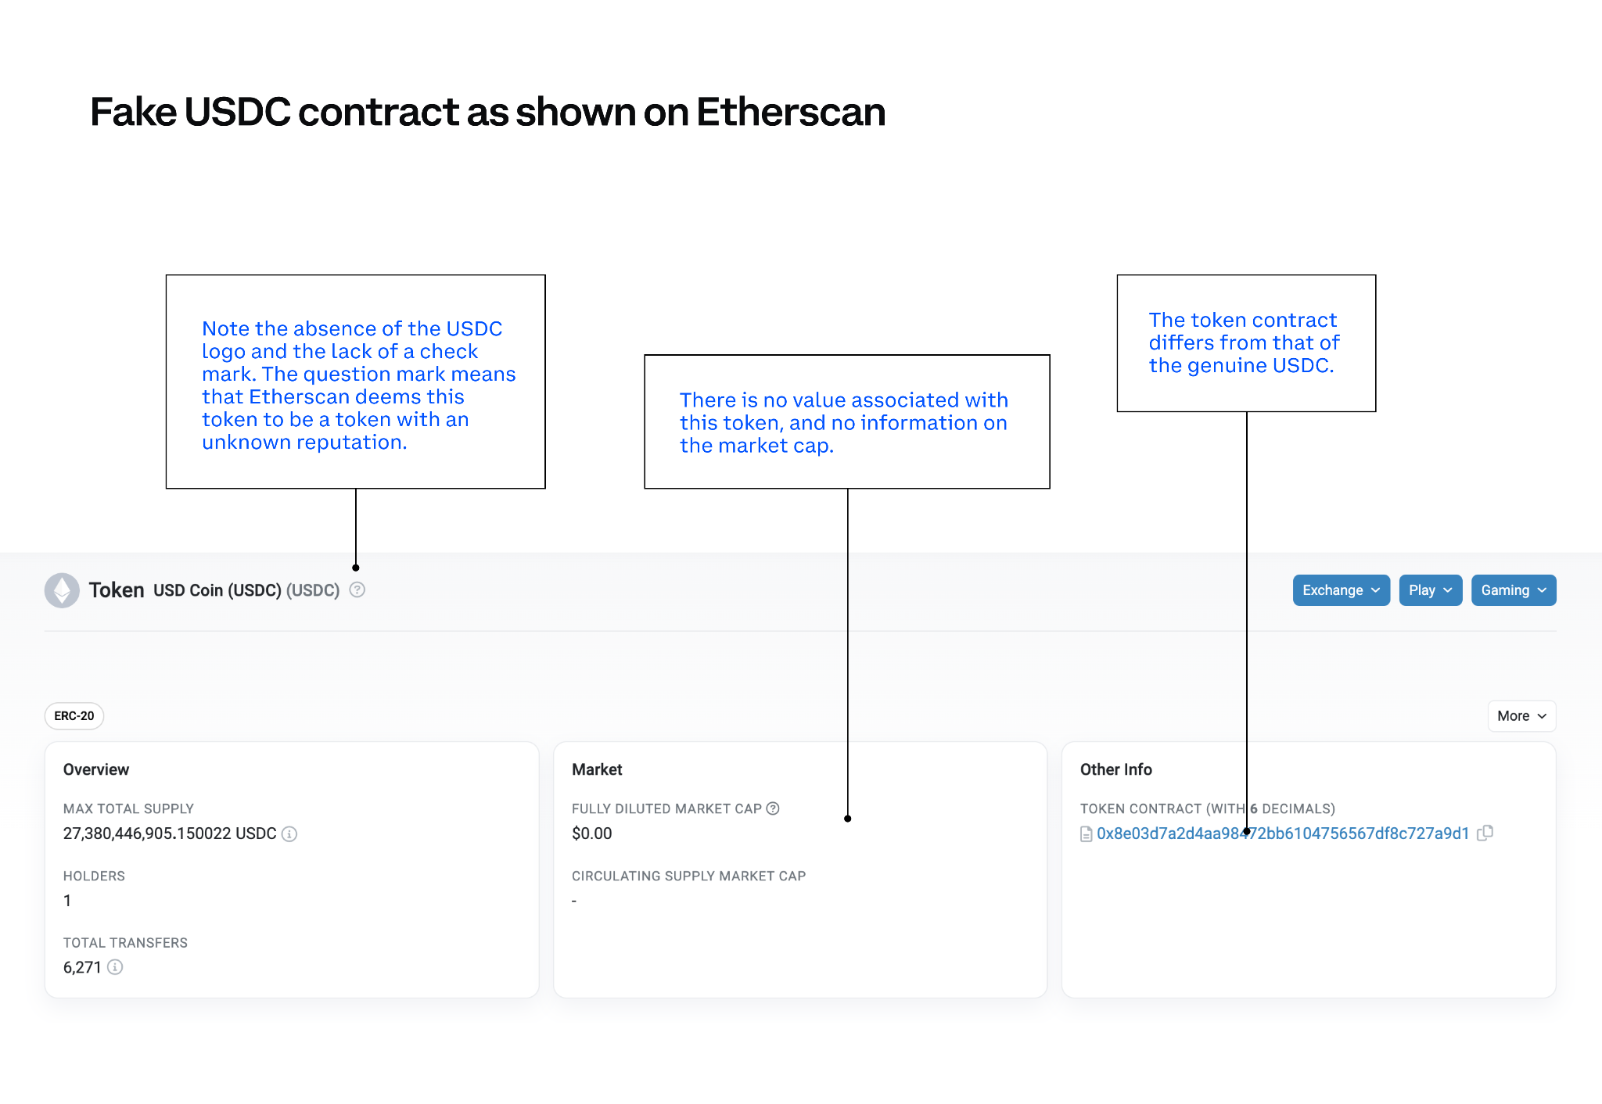The image size is (1602, 1104).
Task: Click the document icon before the contract address
Action: 1085,833
